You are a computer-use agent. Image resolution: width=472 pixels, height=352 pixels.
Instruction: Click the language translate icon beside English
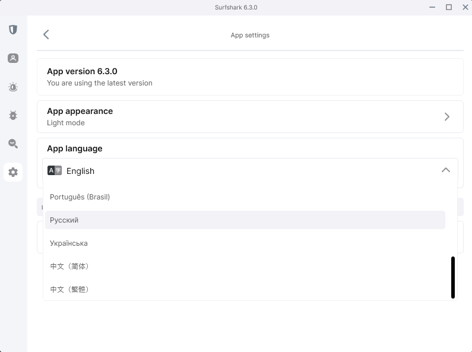click(55, 171)
